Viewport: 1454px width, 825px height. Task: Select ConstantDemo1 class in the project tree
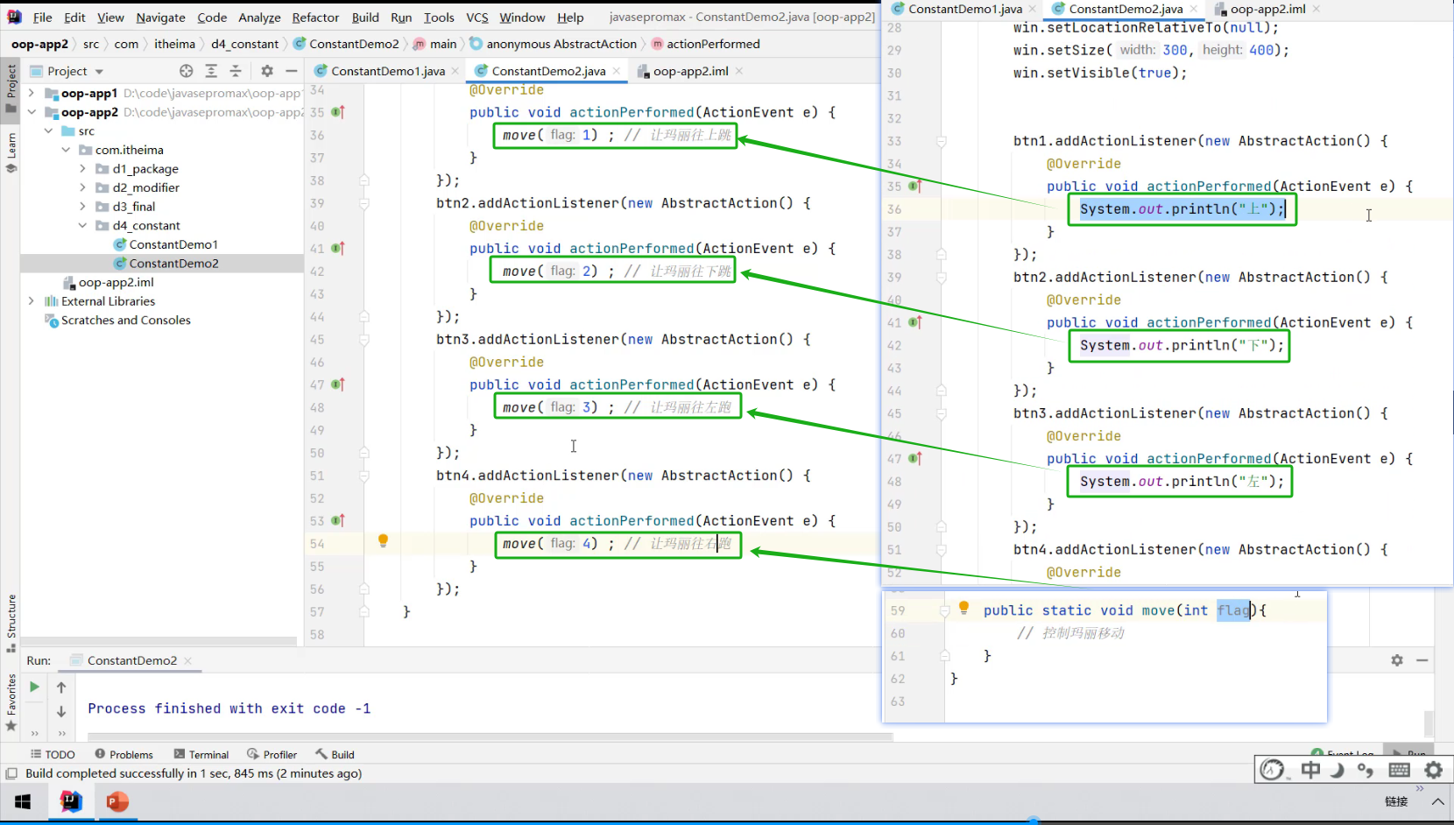click(173, 244)
